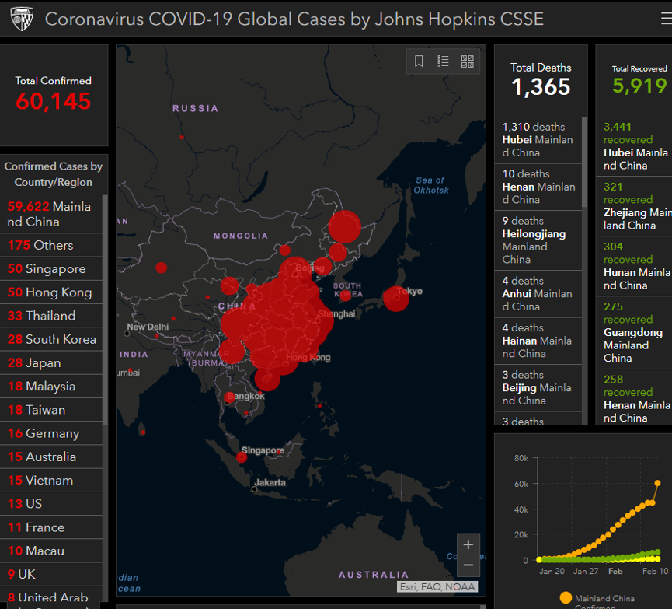672x609 pixels.
Task: Zoom in on the map
Action: tap(468, 544)
